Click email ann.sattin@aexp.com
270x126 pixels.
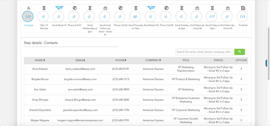[x=80, y=90]
